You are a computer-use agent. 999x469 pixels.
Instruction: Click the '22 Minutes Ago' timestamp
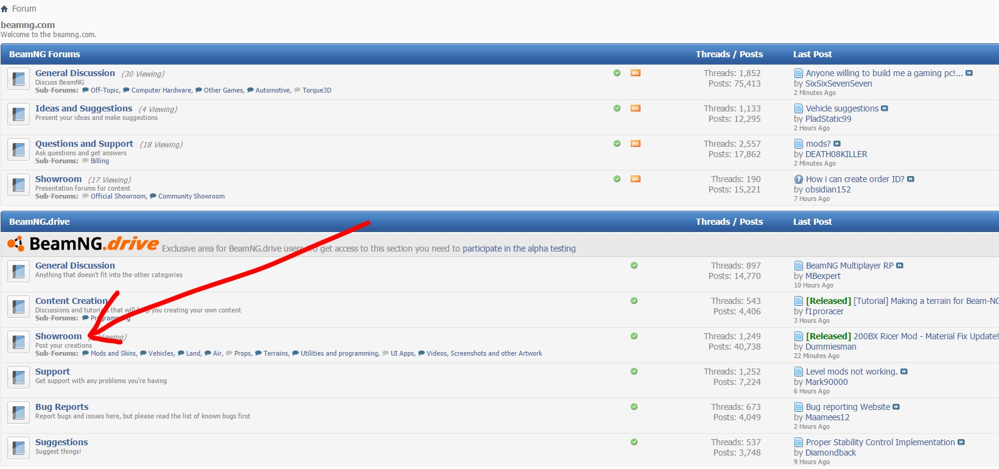coord(816,356)
